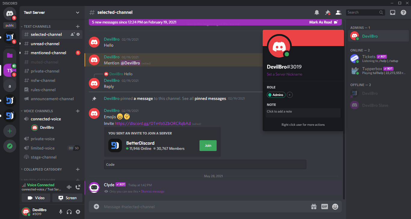Toggle headphones deafen
Image resolution: width=411 pixels, height=219 pixels.
[69, 212]
